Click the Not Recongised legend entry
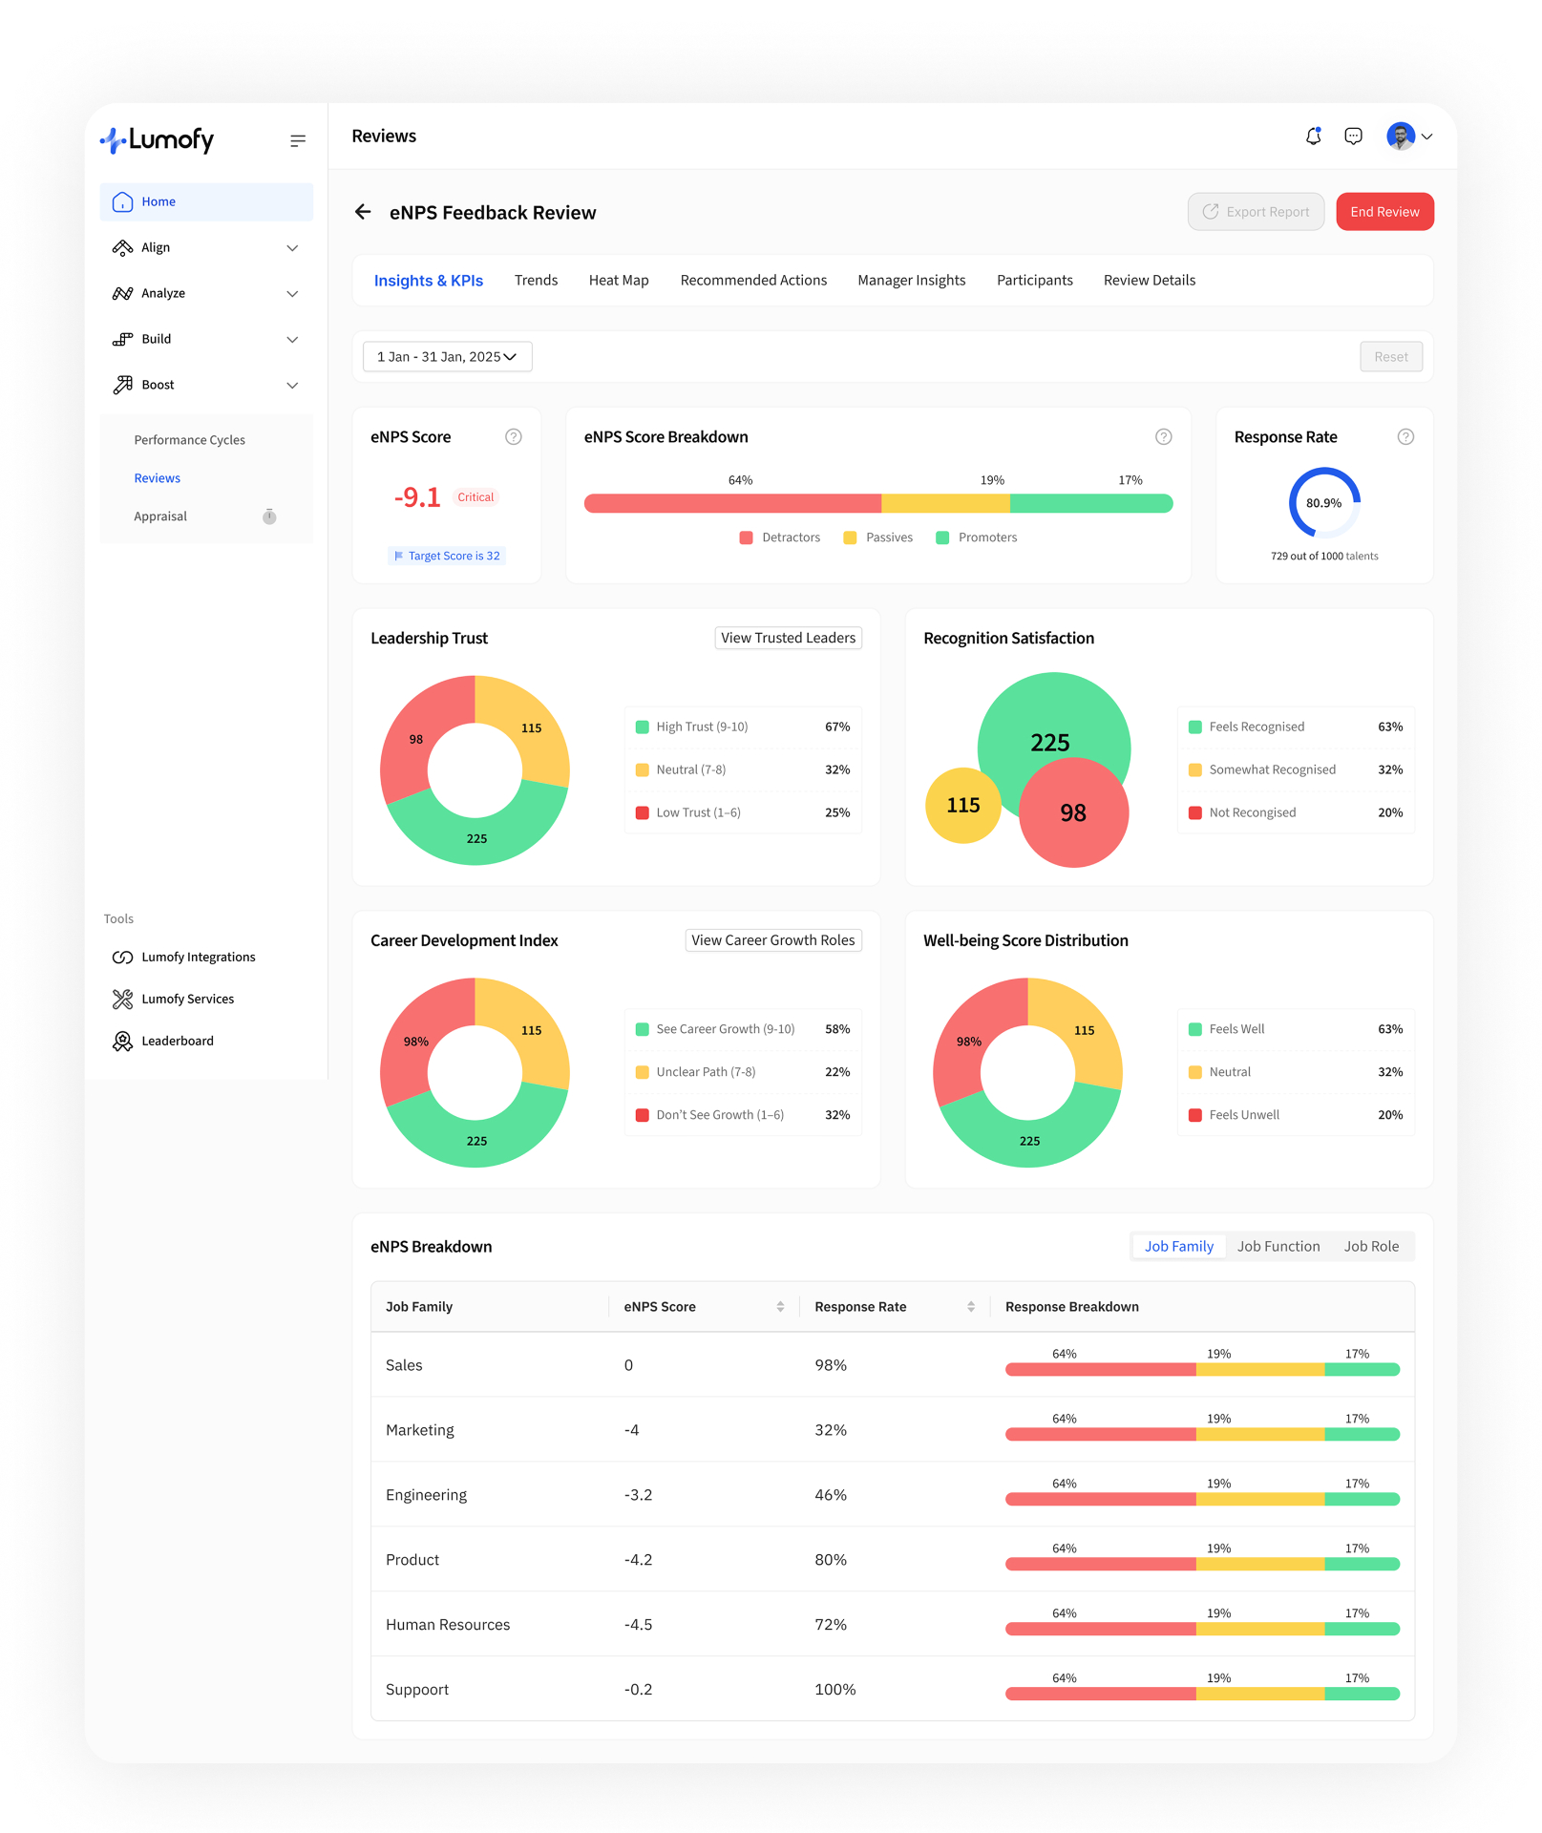Screen dimensions: 1542x1833 click(1296, 812)
